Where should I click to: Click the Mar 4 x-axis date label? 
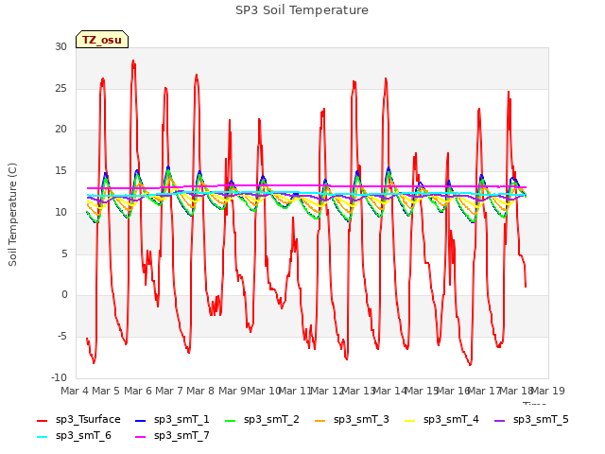click(x=75, y=391)
